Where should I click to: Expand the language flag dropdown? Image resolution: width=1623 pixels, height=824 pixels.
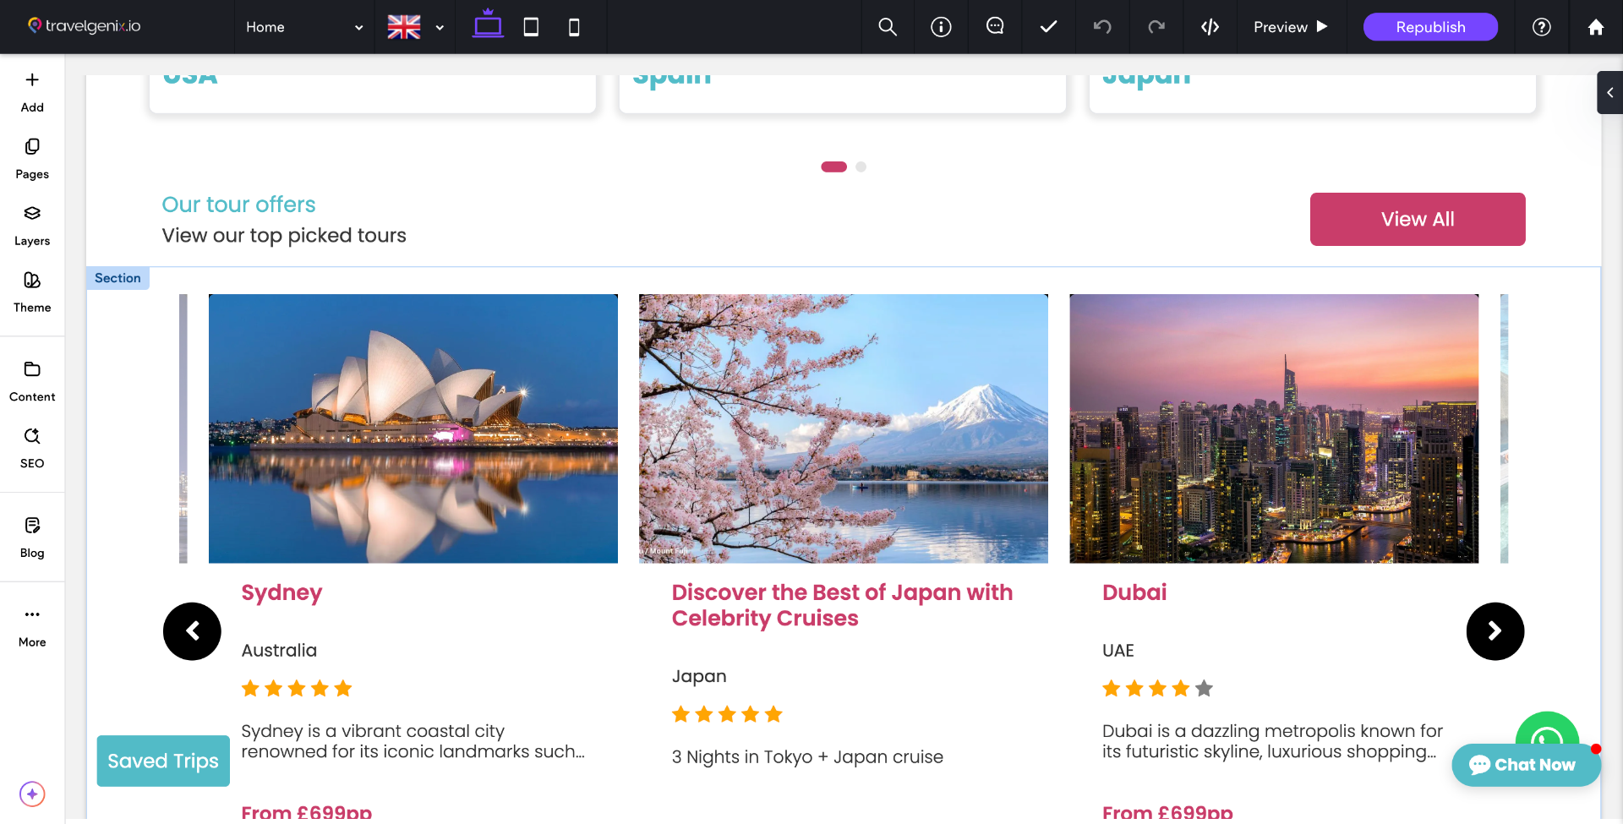[413, 26]
